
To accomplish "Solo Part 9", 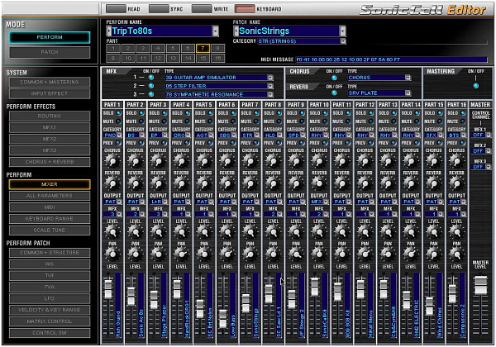I will point(302,113).
